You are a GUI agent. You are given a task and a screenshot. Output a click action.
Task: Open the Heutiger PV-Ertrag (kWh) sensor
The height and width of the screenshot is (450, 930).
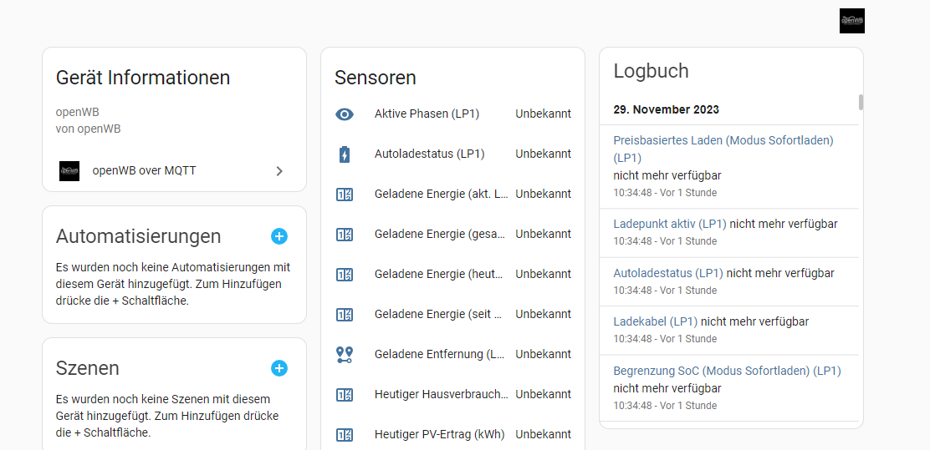[x=439, y=435]
